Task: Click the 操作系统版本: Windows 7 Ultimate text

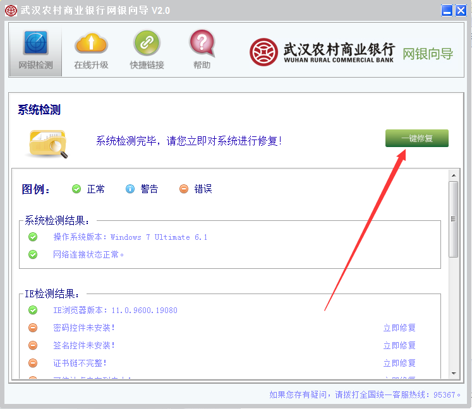Action: pyautogui.click(x=130, y=237)
